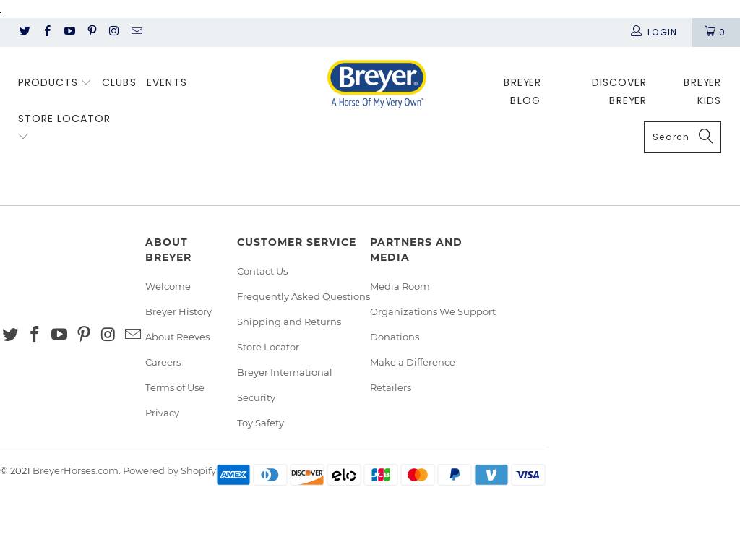Open YouTube icon in top bar

(x=69, y=31)
